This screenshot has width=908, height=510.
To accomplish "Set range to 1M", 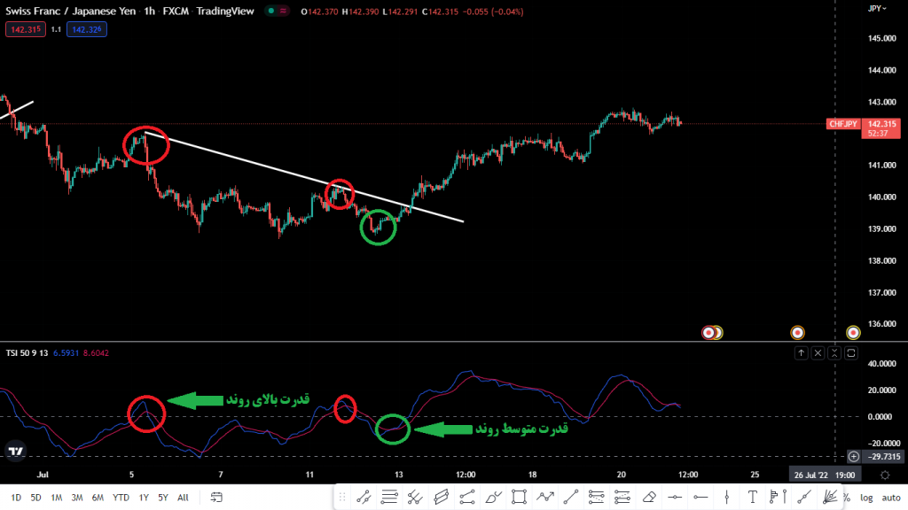I will [56, 498].
